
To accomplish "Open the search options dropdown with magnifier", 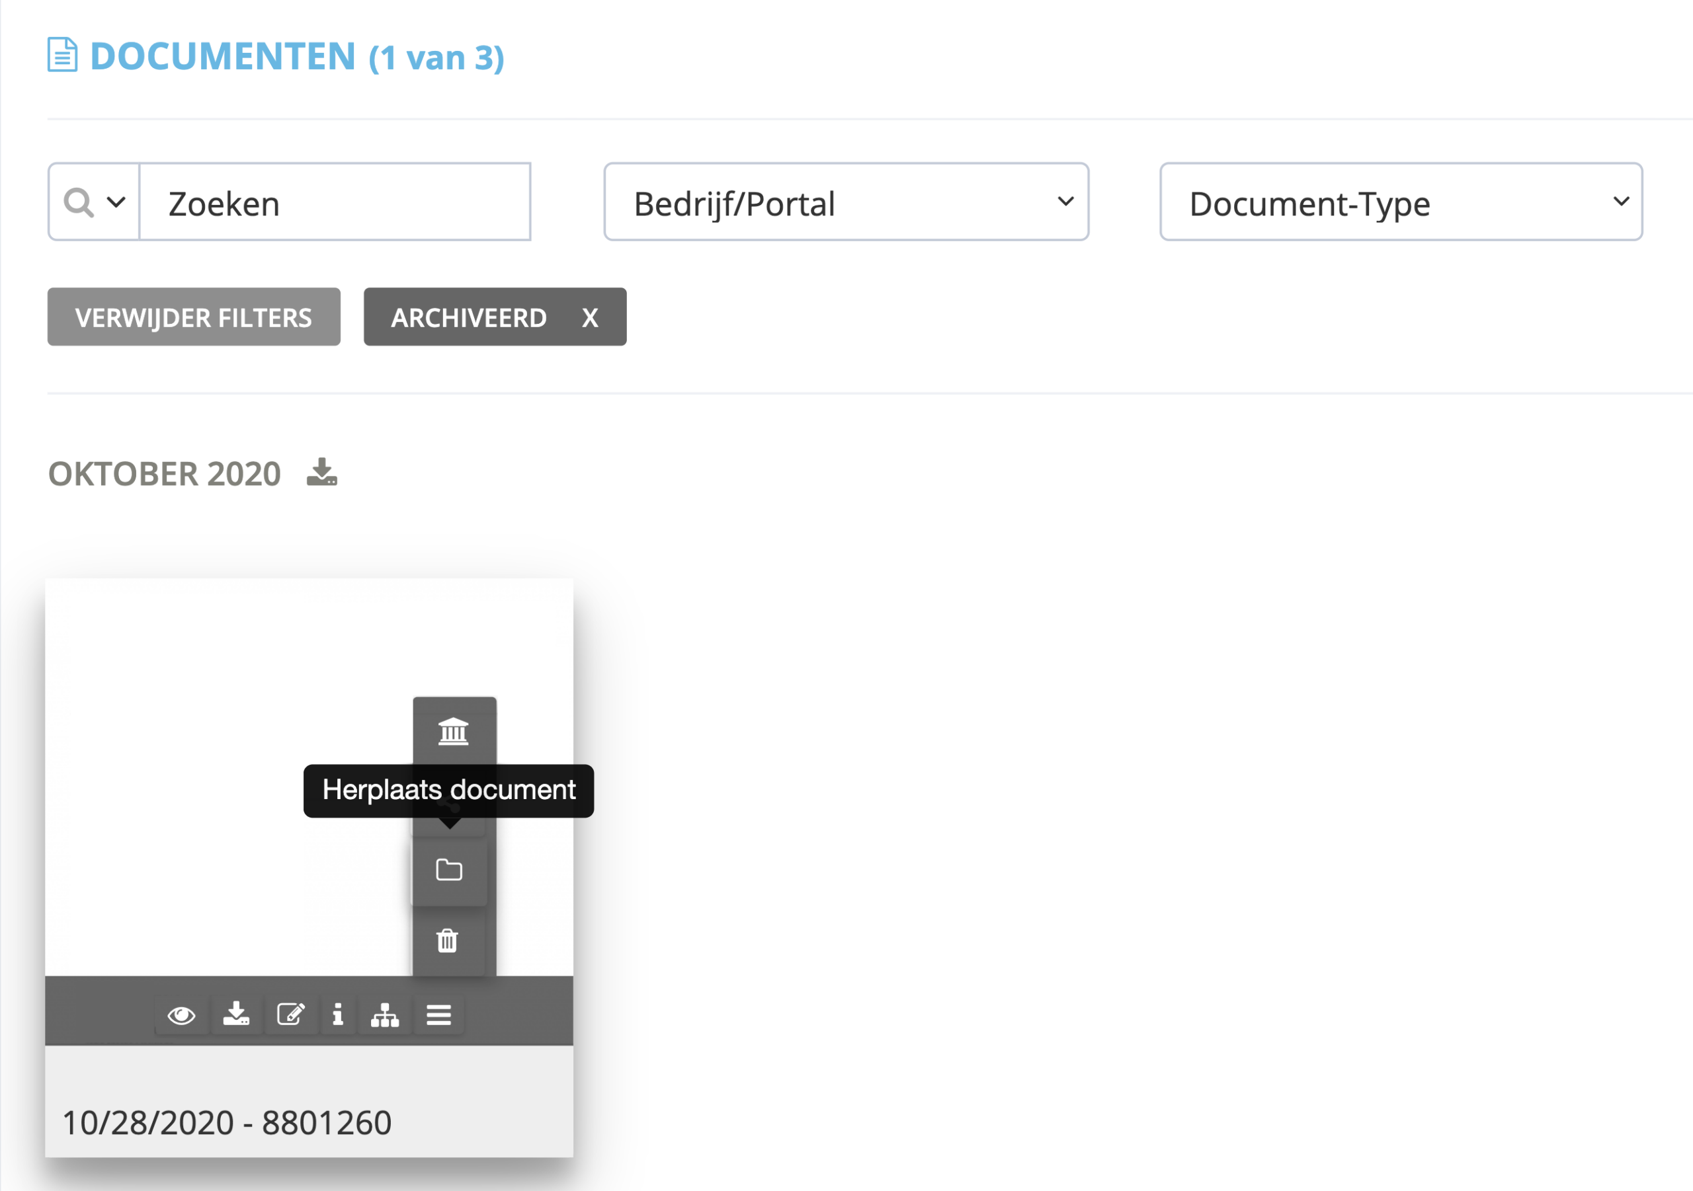I will [x=94, y=202].
